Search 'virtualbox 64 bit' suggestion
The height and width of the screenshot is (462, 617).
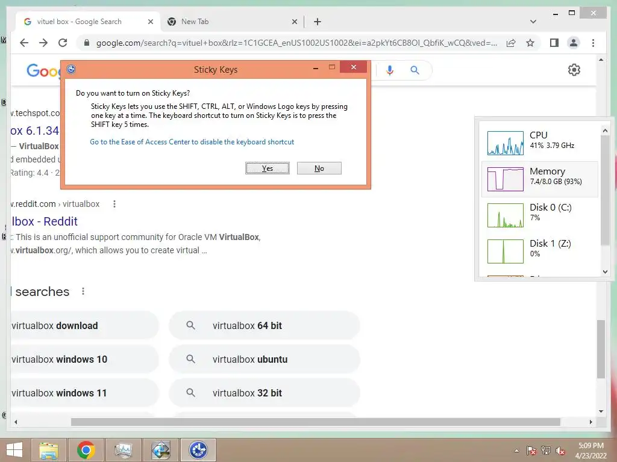click(x=265, y=325)
